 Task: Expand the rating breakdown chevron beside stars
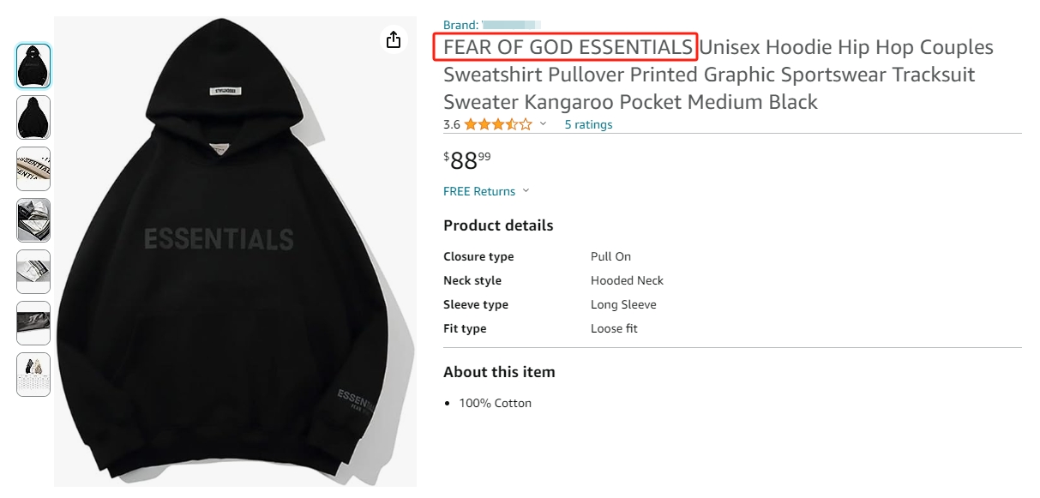pos(543,124)
